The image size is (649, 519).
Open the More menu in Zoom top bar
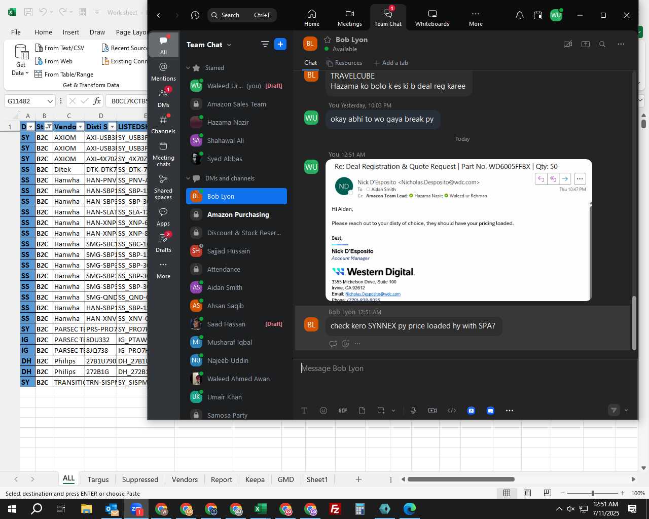coord(476,18)
